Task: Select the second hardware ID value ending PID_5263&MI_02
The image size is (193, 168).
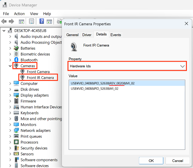Action: 95,88
